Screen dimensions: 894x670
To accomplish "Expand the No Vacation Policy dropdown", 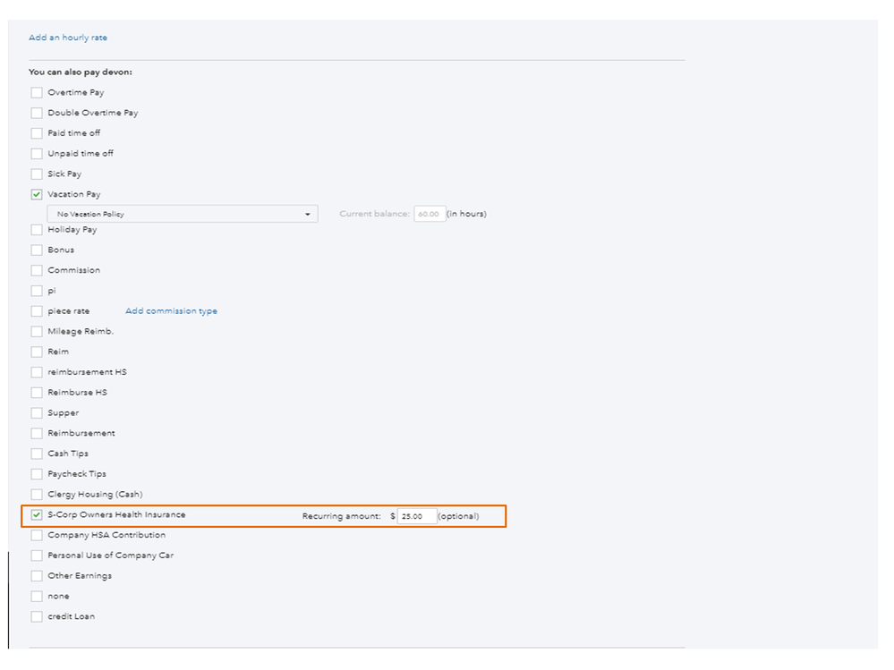I will [x=183, y=215].
